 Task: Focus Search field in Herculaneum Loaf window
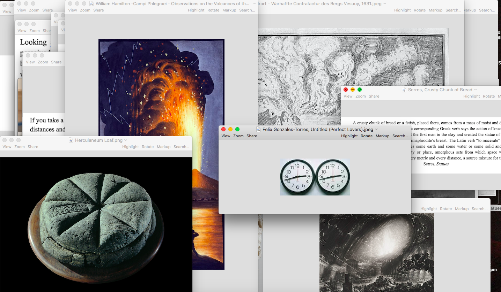coord(182,147)
